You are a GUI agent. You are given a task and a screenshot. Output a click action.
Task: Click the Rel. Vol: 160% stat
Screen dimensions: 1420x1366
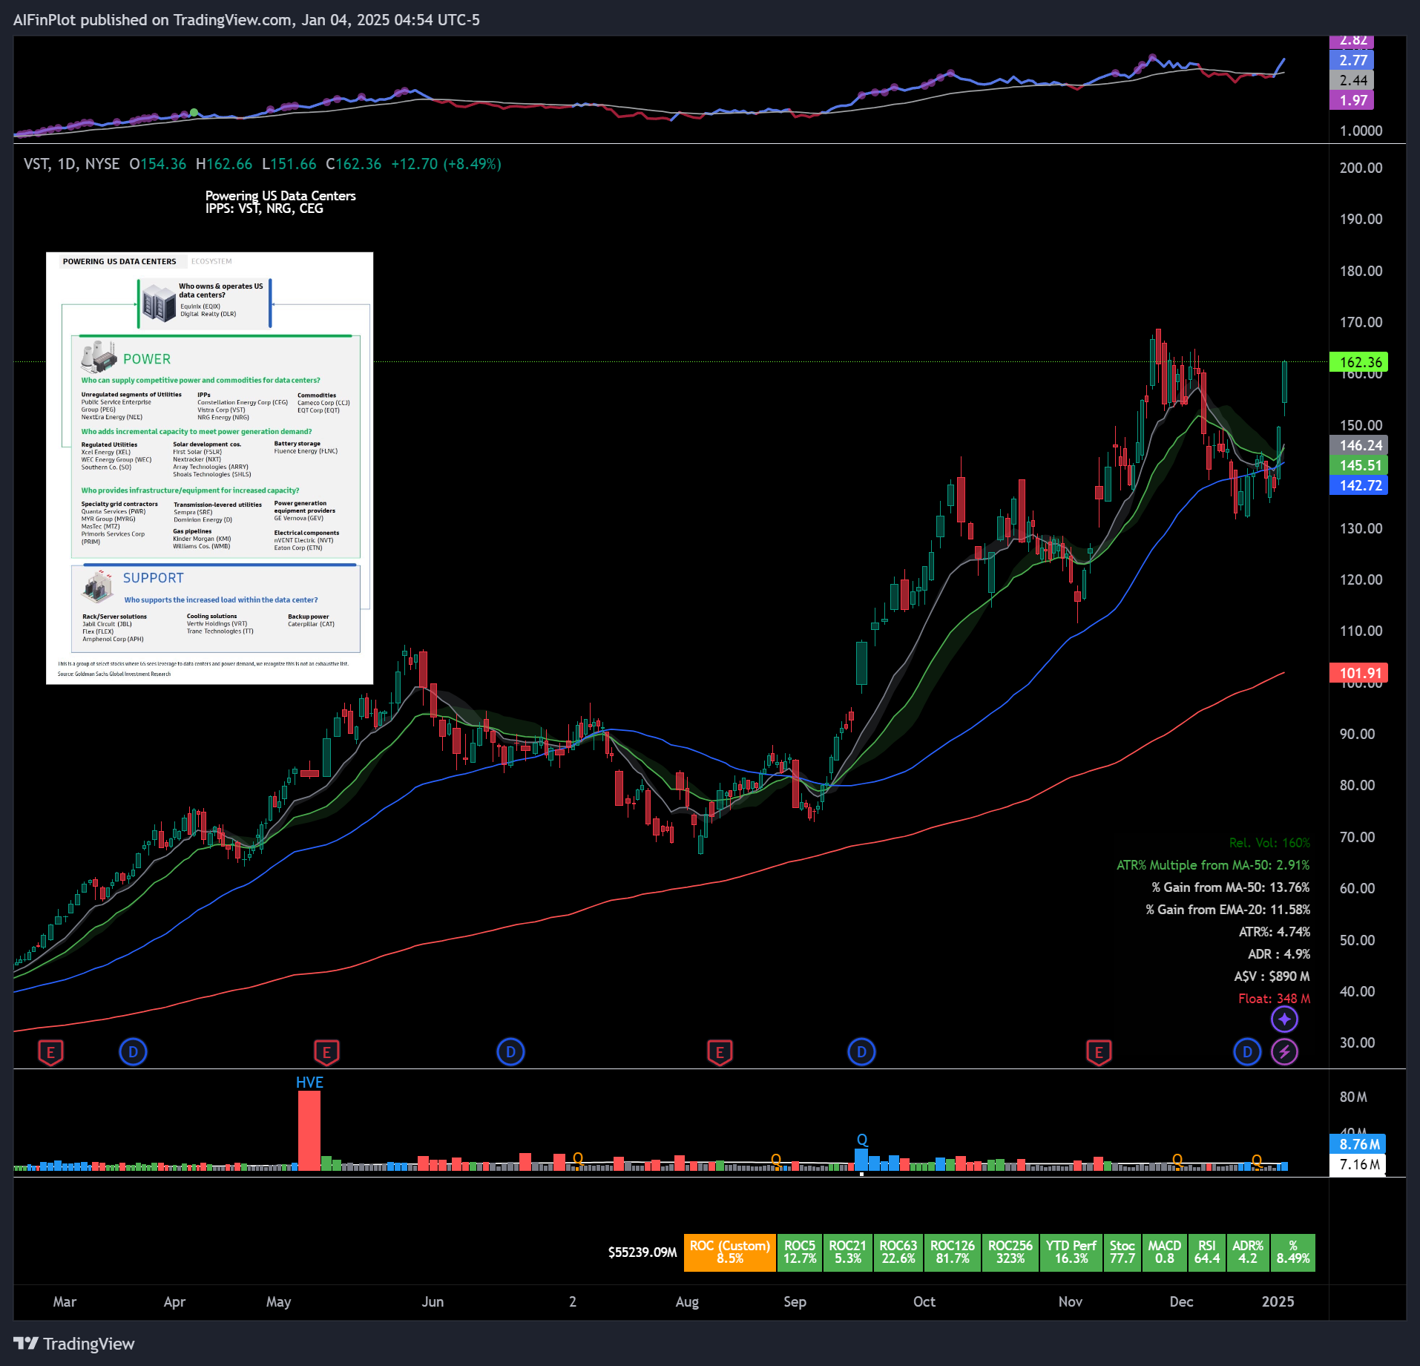click(x=1269, y=843)
